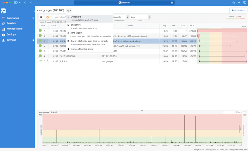Open the Sessions page

(11, 23)
